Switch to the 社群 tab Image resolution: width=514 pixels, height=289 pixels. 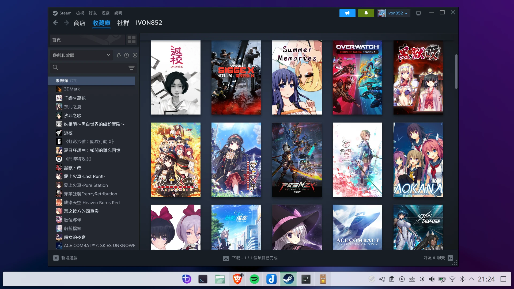click(123, 23)
